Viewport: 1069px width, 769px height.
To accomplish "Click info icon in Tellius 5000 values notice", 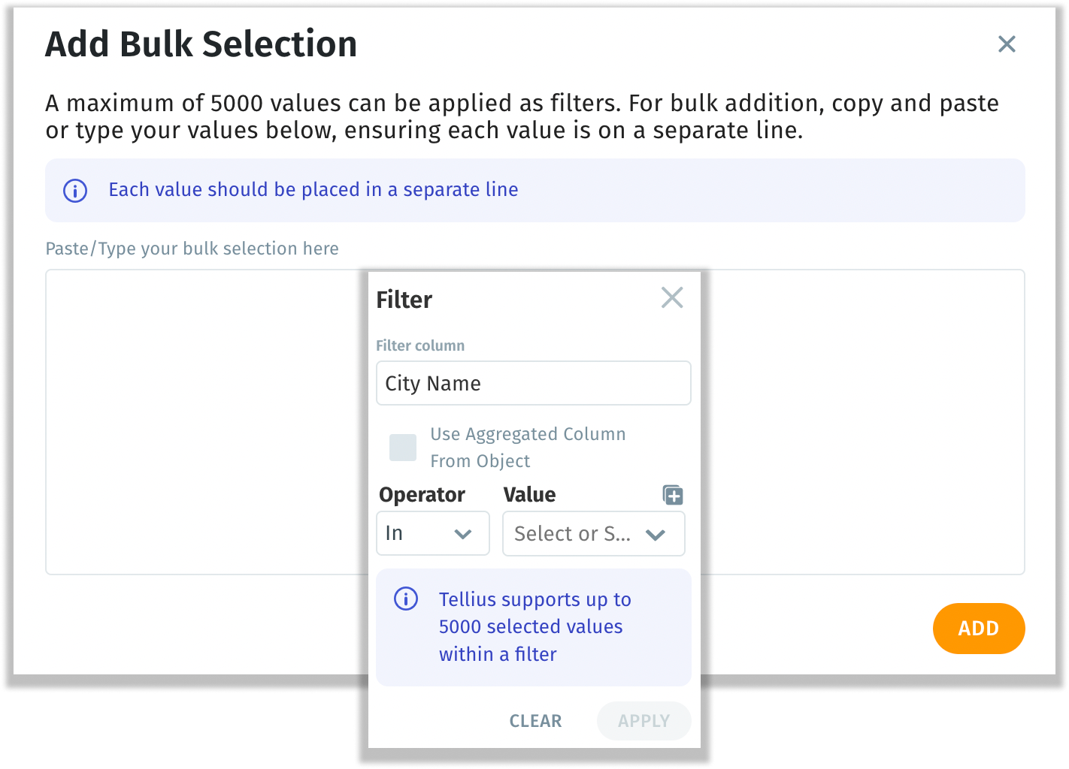I will pos(406,599).
